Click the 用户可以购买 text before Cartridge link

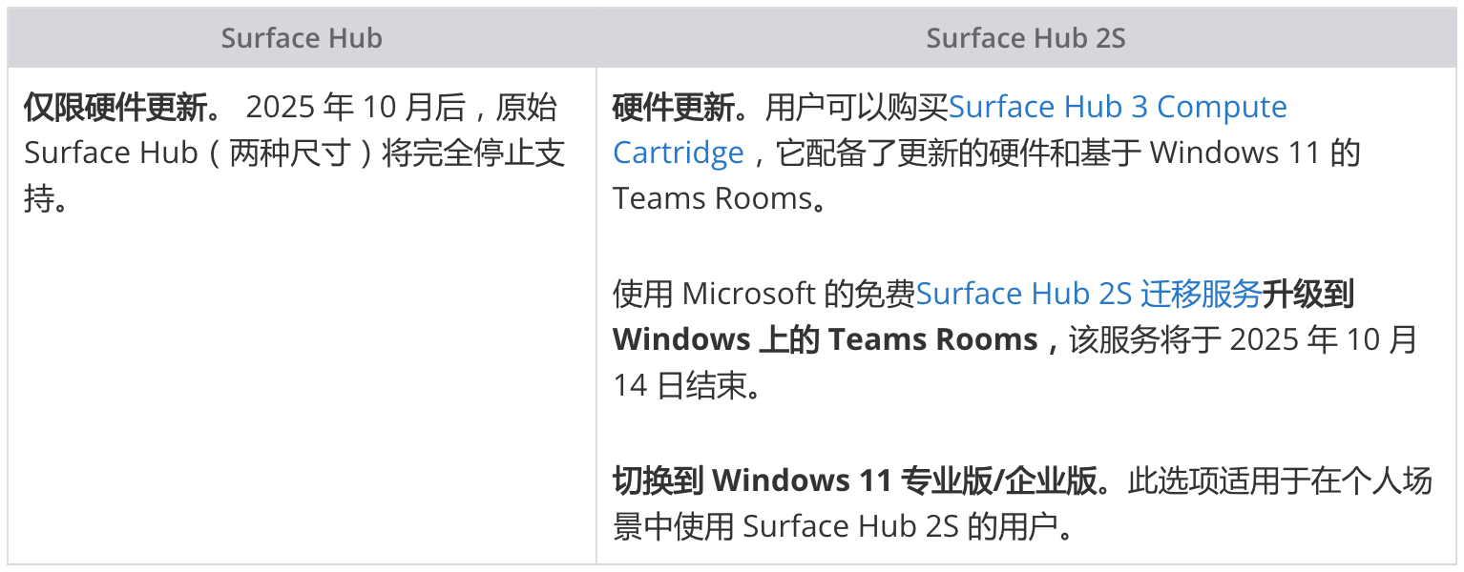tap(857, 108)
